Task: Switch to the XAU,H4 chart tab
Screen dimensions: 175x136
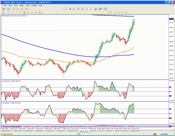Action: (94, 131)
